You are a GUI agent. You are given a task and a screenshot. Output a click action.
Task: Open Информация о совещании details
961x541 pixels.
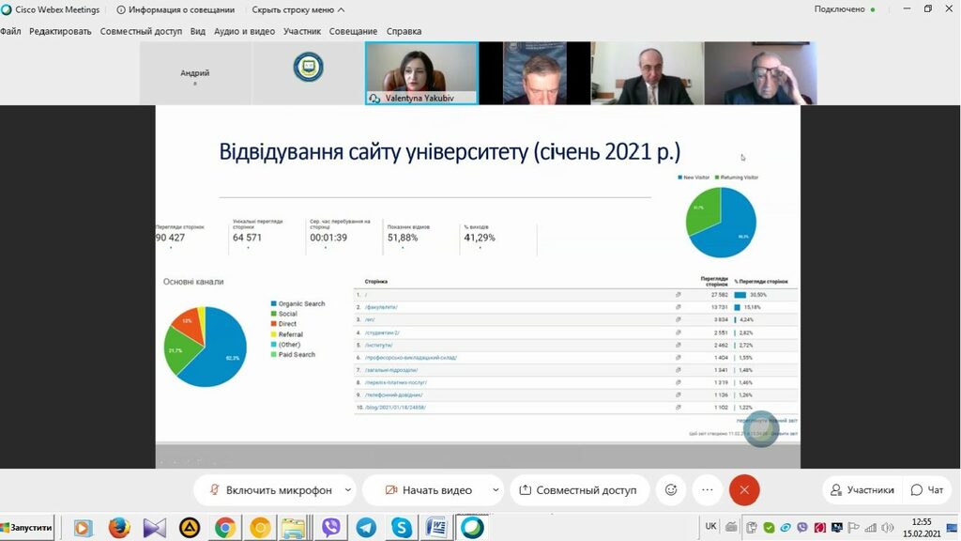175,9
